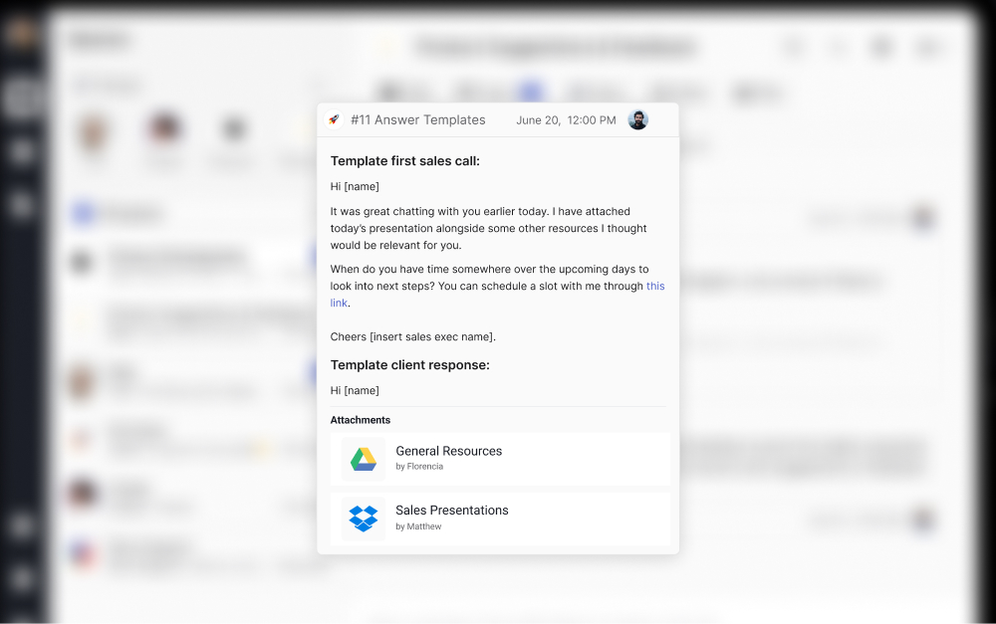Click the Google Drive icon next to General Resources
Viewport: 996px width, 624px height.
coord(364,459)
